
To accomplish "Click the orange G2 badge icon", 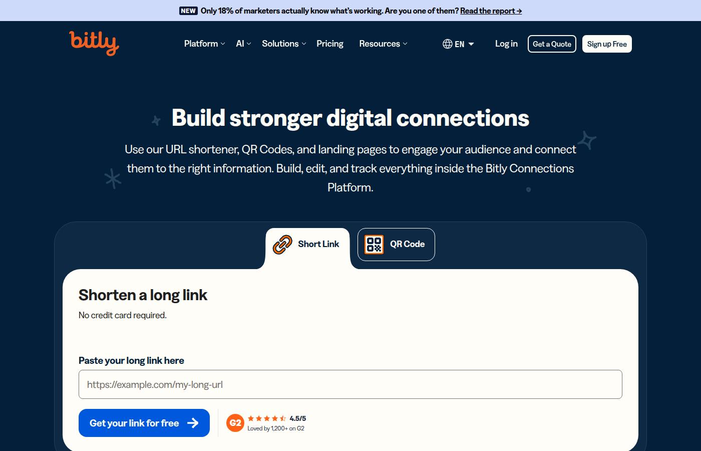I will [x=235, y=423].
